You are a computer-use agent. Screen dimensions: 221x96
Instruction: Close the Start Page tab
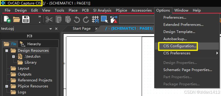pyautogui.click(x=96, y=29)
